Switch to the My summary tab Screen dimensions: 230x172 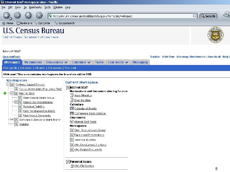[33, 62]
